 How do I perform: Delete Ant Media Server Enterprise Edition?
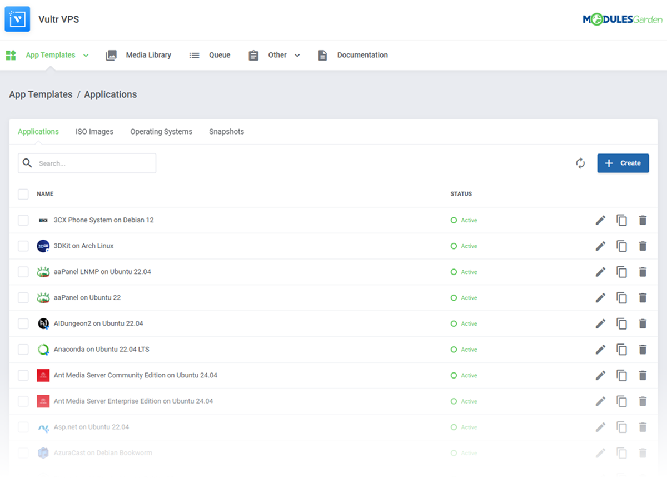[643, 401]
